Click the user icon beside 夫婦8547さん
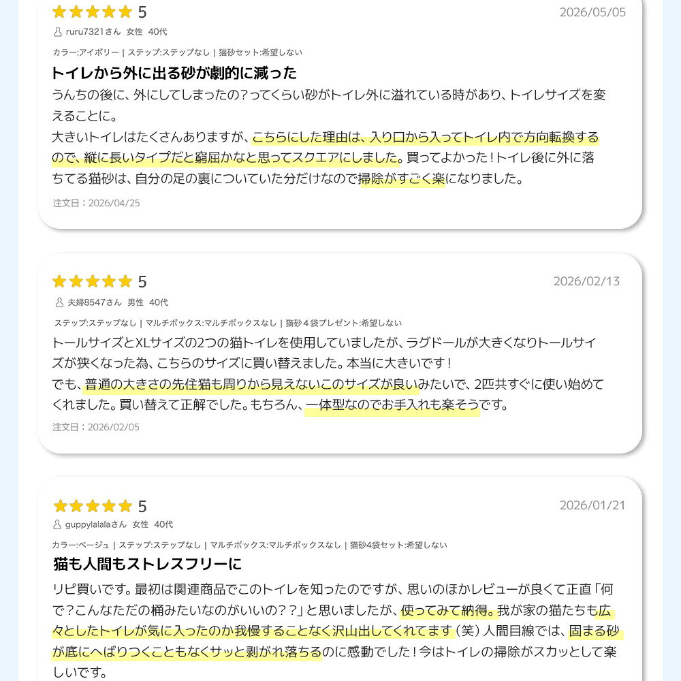This screenshot has width=681, height=681. (x=59, y=302)
